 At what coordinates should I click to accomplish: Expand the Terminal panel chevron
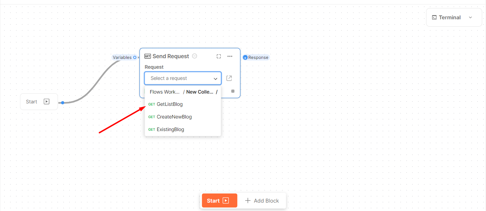(471, 18)
